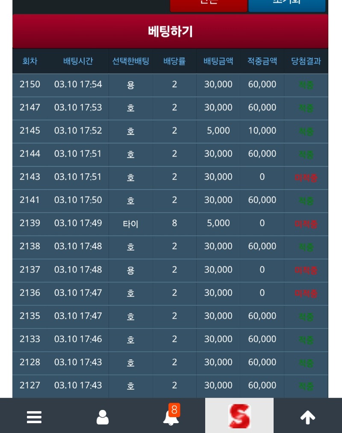Viewport: 342px width, 433px height.
Task: Click the 선택한배팅 column header
Action: coord(131,61)
